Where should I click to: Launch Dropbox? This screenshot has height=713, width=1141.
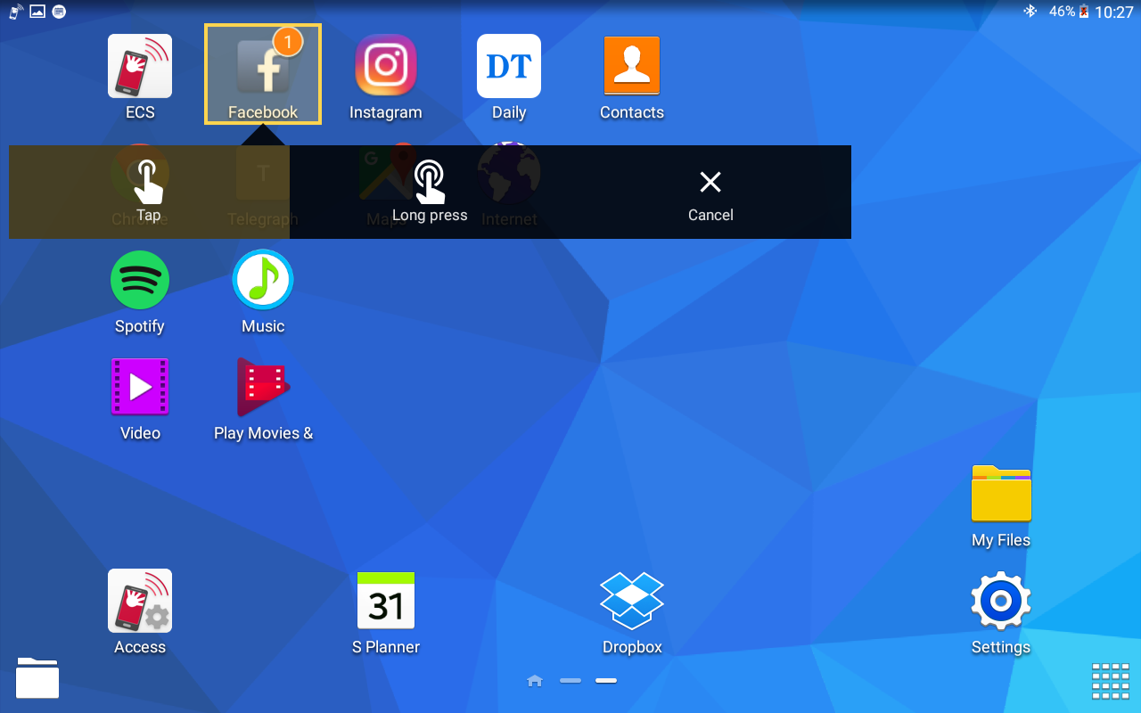pyautogui.click(x=632, y=612)
